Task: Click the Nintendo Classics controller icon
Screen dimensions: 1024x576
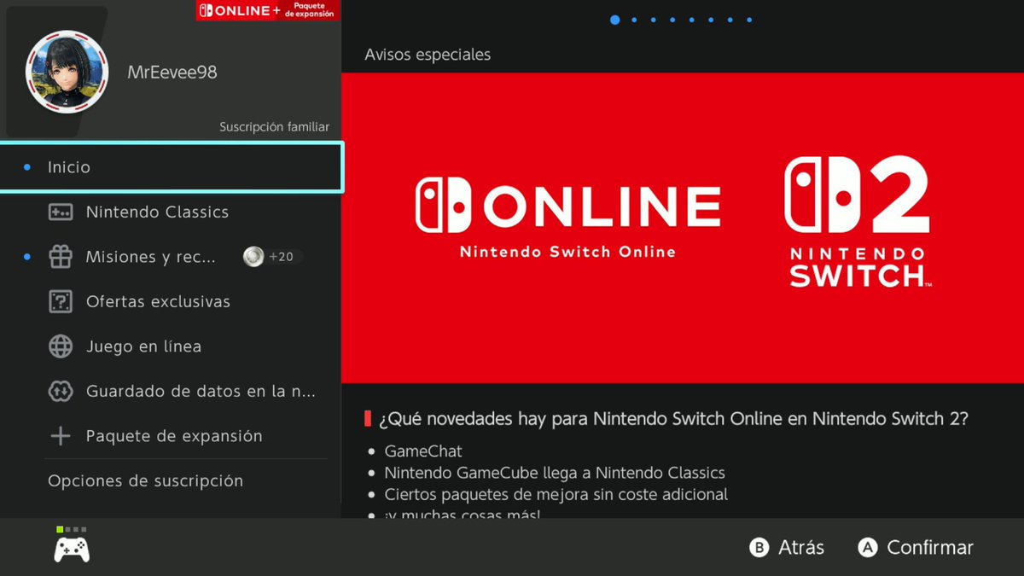Action: [x=60, y=212]
